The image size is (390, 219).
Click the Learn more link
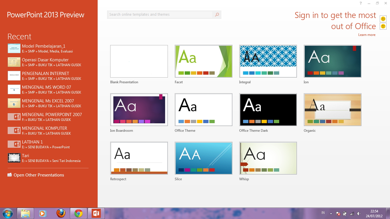367,35
